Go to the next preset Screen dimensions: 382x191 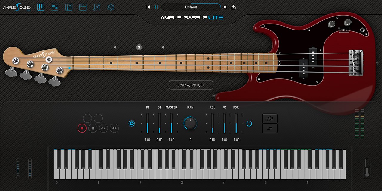coord(225,7)
